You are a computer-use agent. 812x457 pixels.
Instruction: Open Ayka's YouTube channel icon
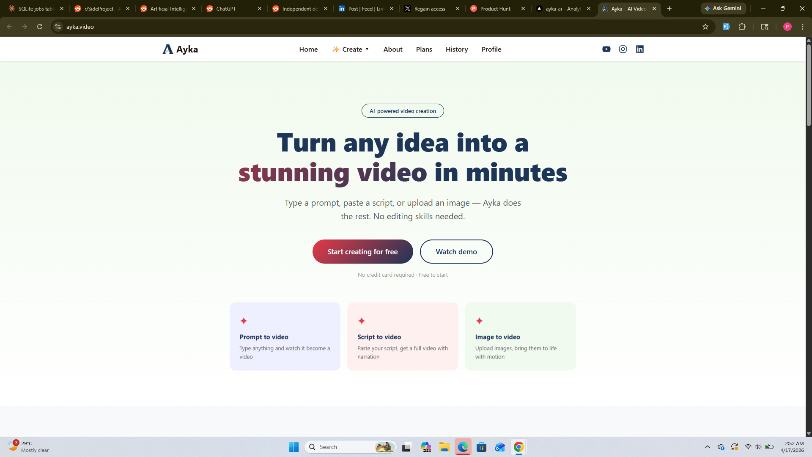tap(606, 49)
